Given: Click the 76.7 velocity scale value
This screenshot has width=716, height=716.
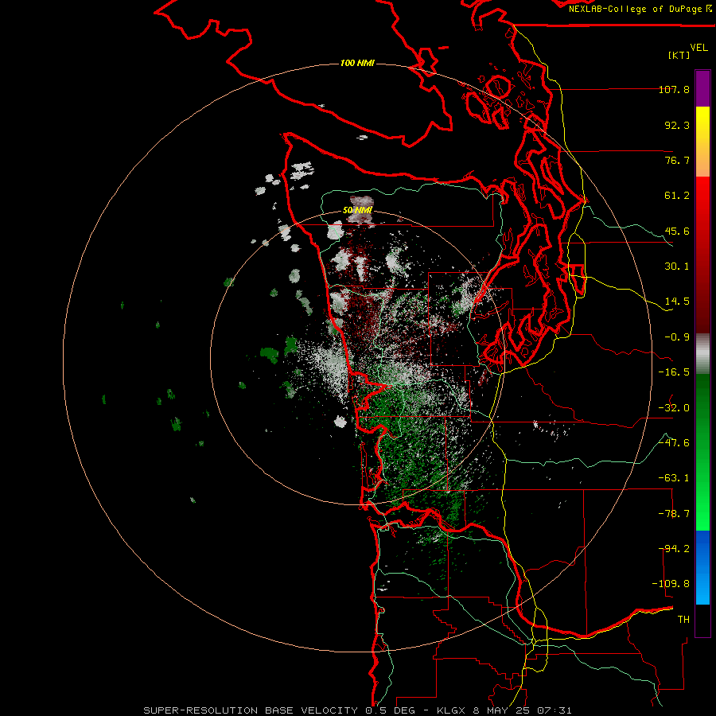Looking at the screenshot, I should pyautogui.click(x=677, y=160).
